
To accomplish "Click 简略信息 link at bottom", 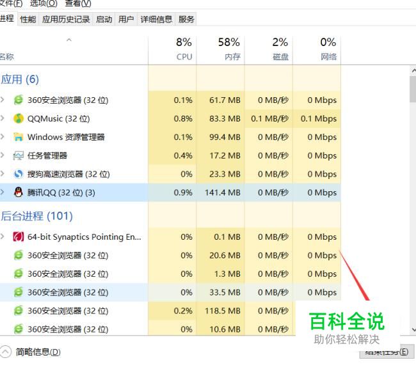I will [x=38, y=352].
